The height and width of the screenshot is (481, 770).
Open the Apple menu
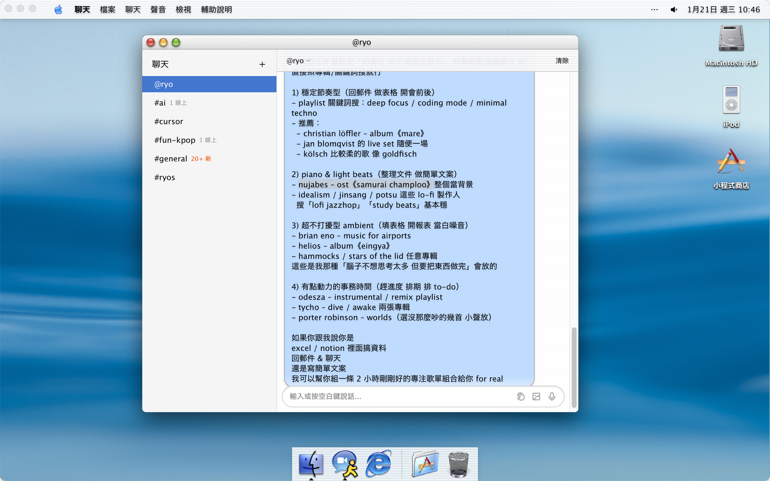(58, 10)
